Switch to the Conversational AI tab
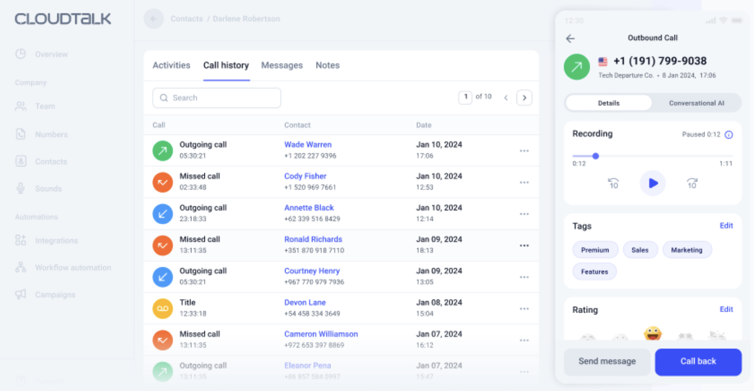 (x=696, y=103)
